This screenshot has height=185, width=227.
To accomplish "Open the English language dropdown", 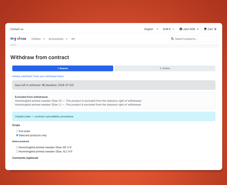I will pyautogui.click(x=151, y=29).
